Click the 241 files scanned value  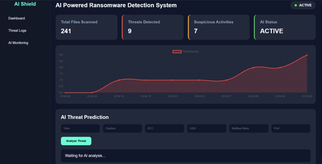point(66,31)
